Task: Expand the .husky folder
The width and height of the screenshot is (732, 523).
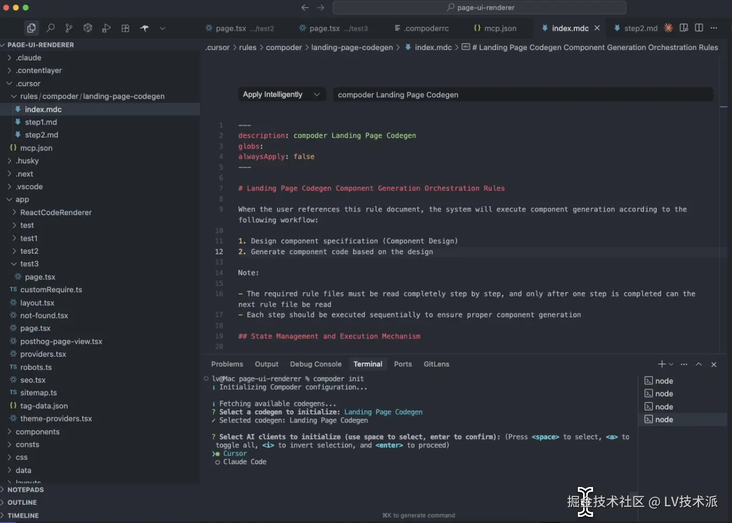Action: 100,161
